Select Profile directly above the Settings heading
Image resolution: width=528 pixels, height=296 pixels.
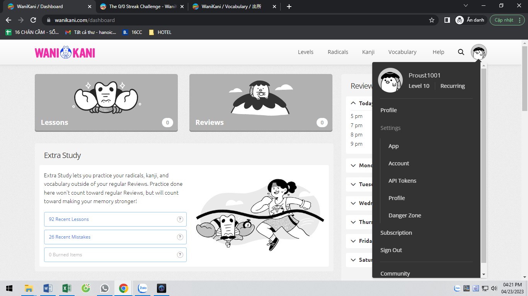coord(388,110)
